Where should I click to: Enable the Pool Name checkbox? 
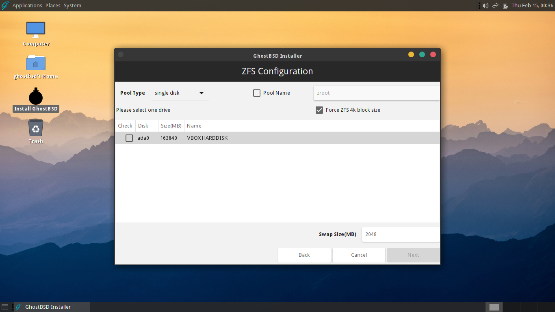[x=257, y=93]
